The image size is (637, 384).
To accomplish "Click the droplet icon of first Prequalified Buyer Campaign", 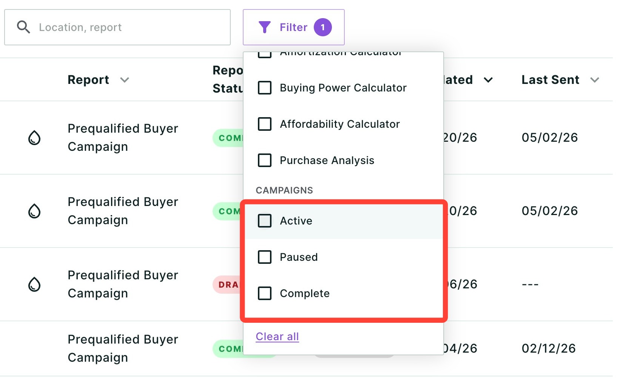I will tap(34, 138).
